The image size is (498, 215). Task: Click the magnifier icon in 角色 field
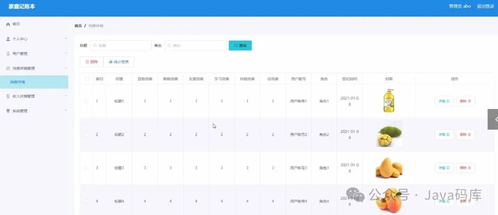169,45
